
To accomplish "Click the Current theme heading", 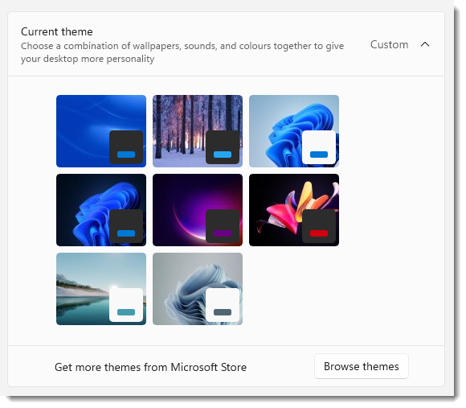I will click(57, 31).
